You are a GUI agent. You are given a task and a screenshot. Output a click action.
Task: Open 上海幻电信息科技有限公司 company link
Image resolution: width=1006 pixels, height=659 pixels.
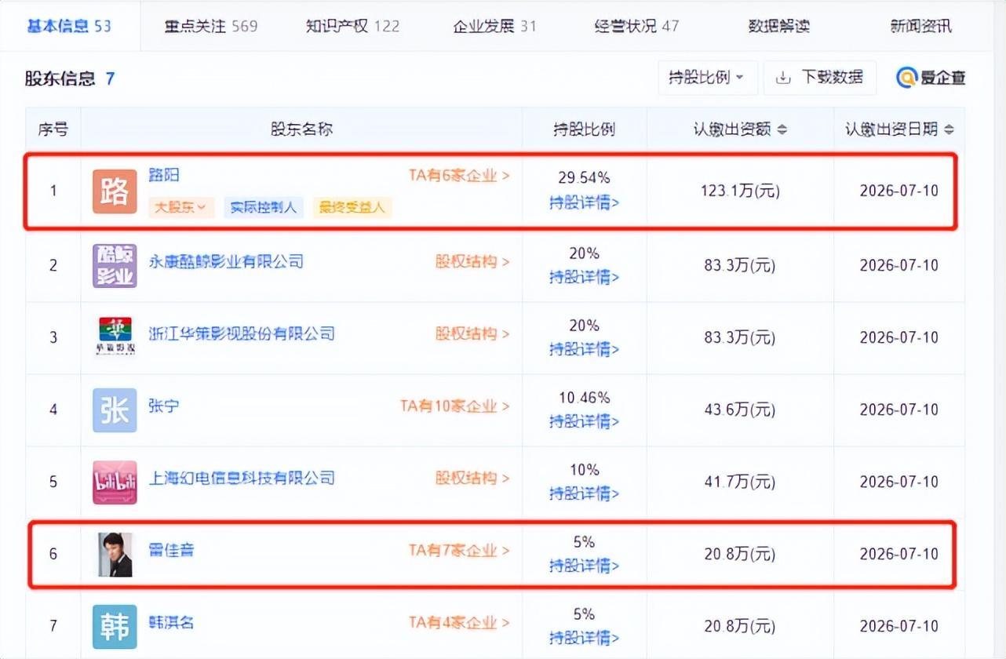click(x=242, y=478)
